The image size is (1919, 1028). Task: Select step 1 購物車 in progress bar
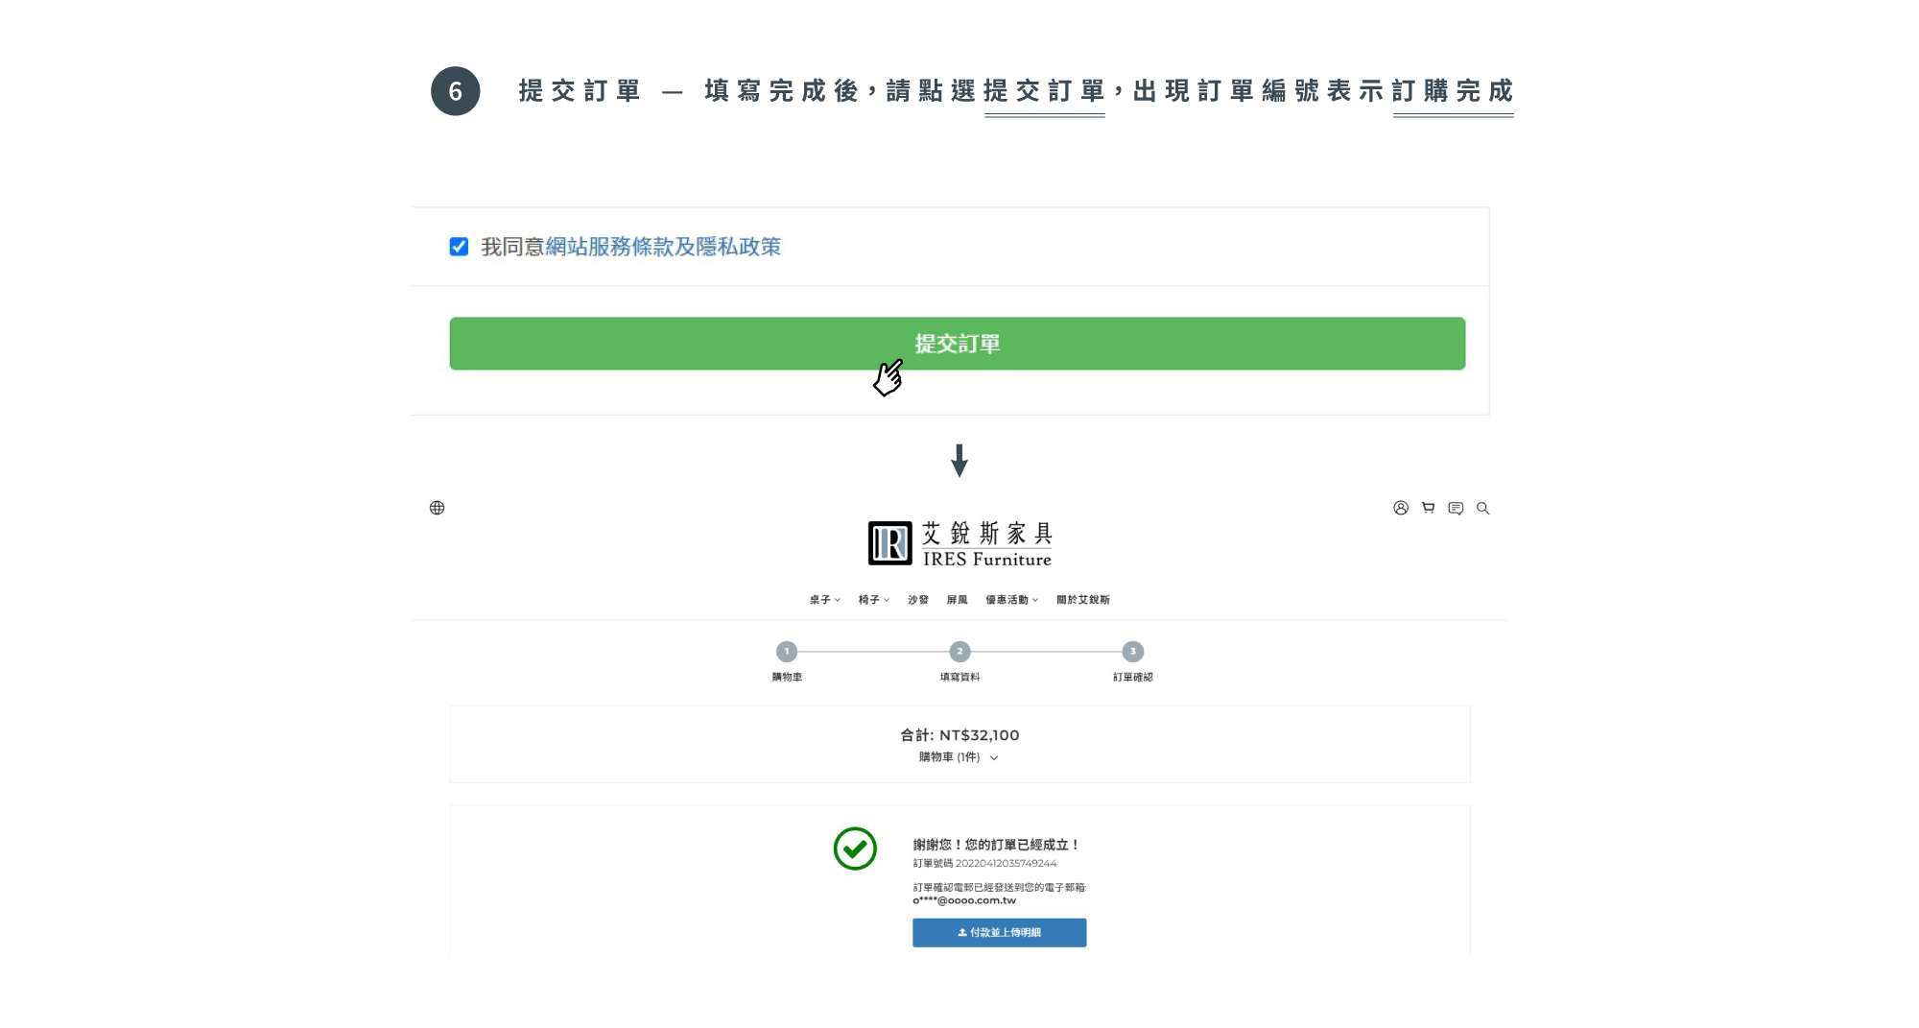click(787, 652)
